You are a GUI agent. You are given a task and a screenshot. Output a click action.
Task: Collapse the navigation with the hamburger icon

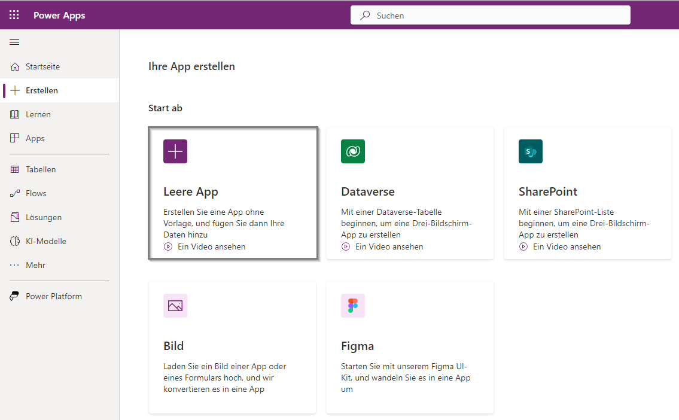[14, 42]
